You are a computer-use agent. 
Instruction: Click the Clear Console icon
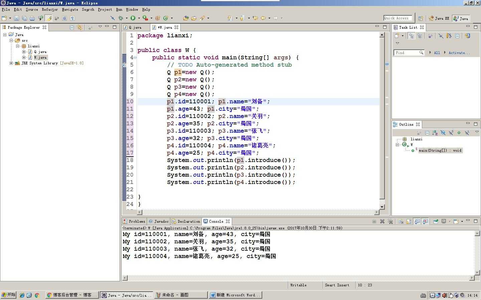pyautogui.click(x=401, y=221)
